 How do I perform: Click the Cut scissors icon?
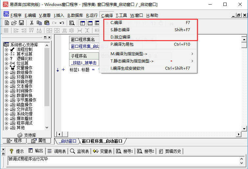tap(32, 23)
